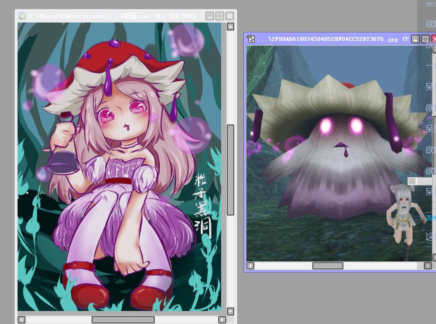
Task: Click down arrow on 死菇.sai vertical scrollbar
Action: [x=230, y=311]
